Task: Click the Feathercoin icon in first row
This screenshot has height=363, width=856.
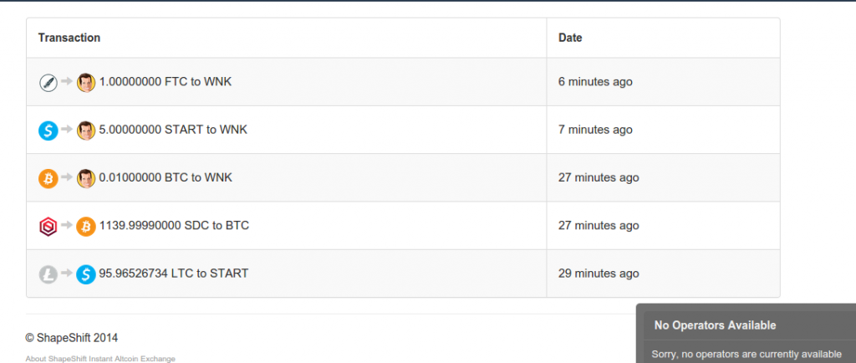Action: (48, 83)
